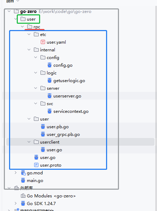Select the main.go file name
The height and width of the screenshot is (211, 157).
click(35, 181)
